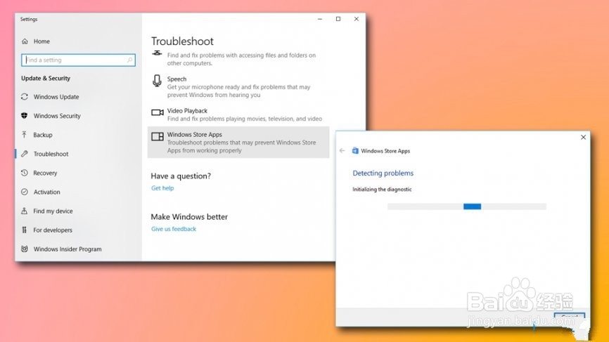Click the Backup arrow icon
The image size is (609, 342).
(x=25, y=135)
